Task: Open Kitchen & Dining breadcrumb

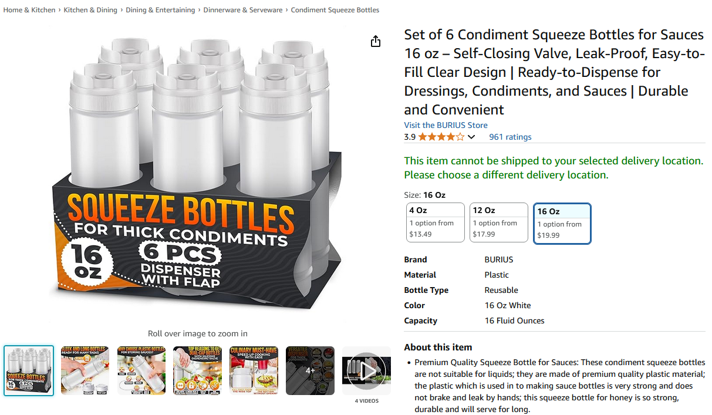Action: (90, 10)
